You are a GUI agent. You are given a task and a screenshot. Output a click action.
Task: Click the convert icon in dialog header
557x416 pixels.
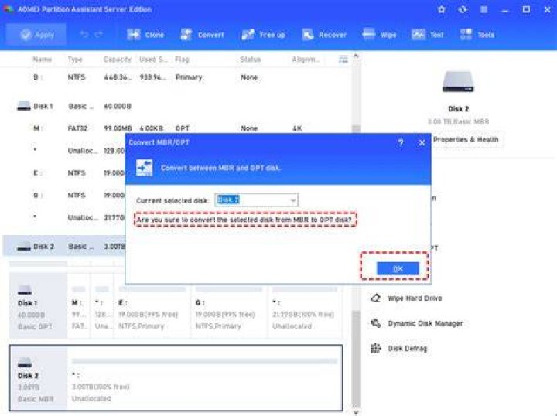(144, 168)
